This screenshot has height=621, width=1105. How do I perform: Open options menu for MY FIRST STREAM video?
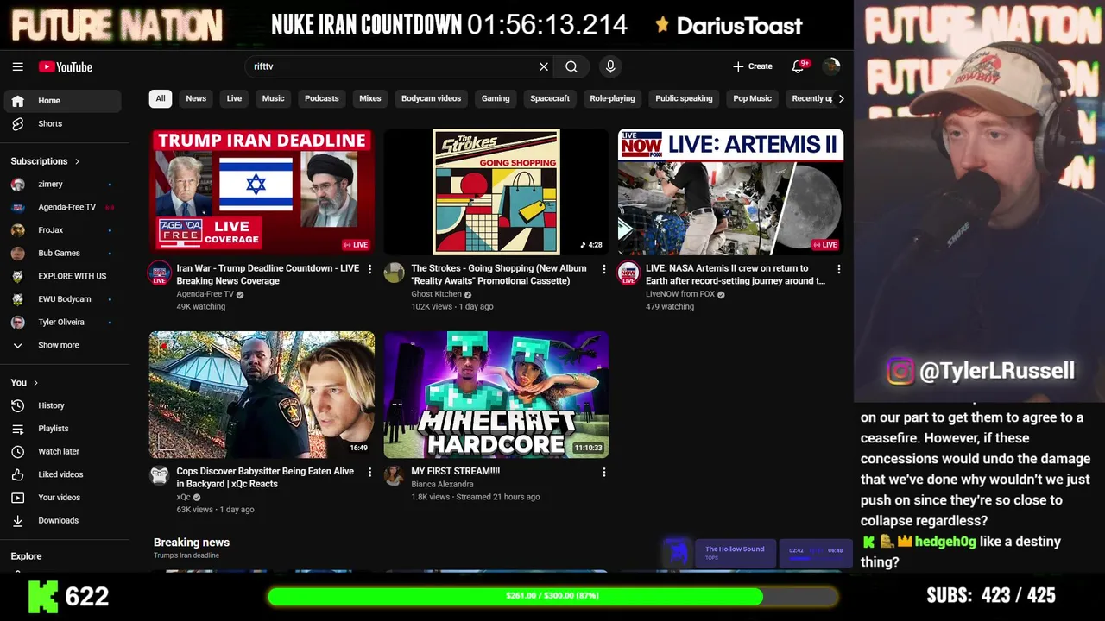click(x=603, y=472)
